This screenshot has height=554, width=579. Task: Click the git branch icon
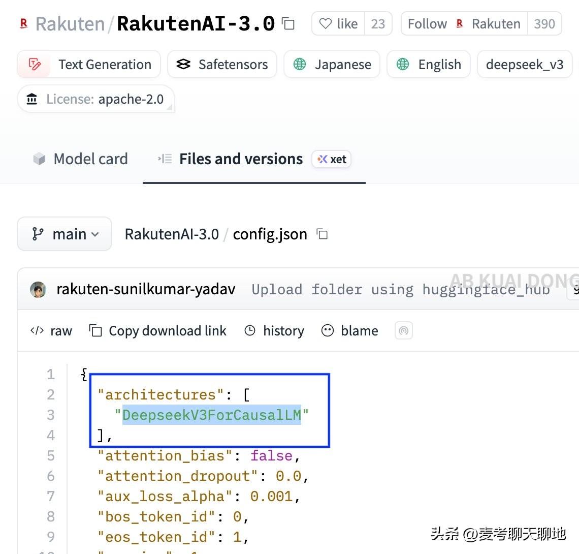[x=38, y=234]
